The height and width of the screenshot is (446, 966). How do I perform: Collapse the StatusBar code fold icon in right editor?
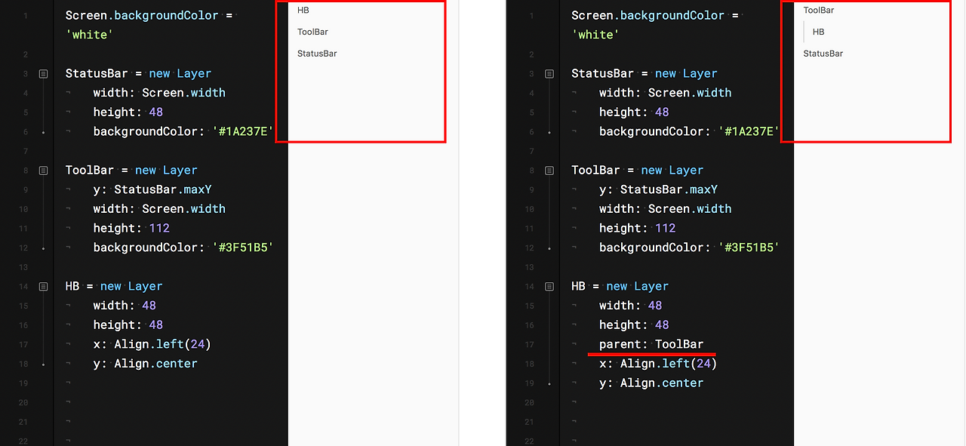tap(549, 74)
